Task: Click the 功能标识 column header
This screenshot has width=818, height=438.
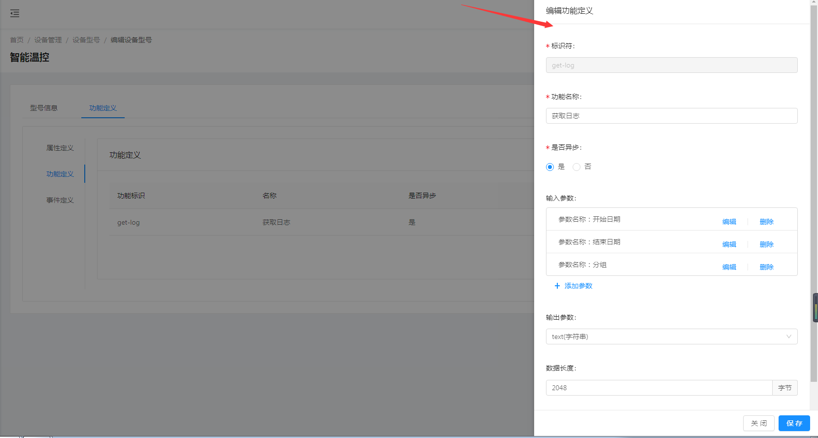Action: (x=131, y=196)
